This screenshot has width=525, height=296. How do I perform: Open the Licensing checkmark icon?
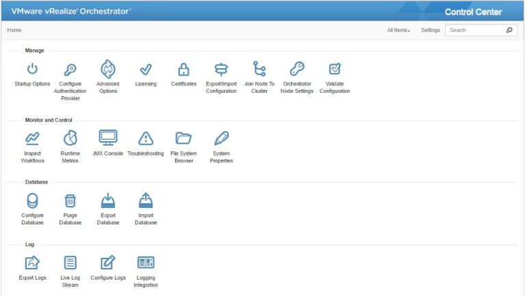pos(146,69)
